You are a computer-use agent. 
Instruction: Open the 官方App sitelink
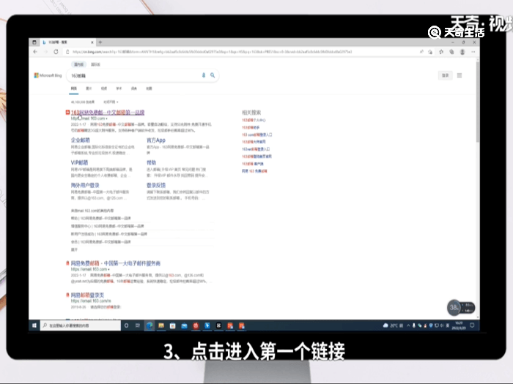156,140
